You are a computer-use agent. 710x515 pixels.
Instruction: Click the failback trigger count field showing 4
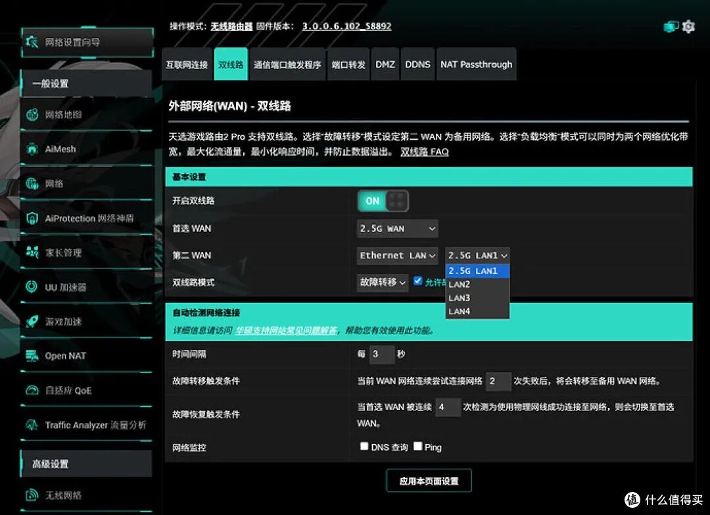(x=448, y=407)
